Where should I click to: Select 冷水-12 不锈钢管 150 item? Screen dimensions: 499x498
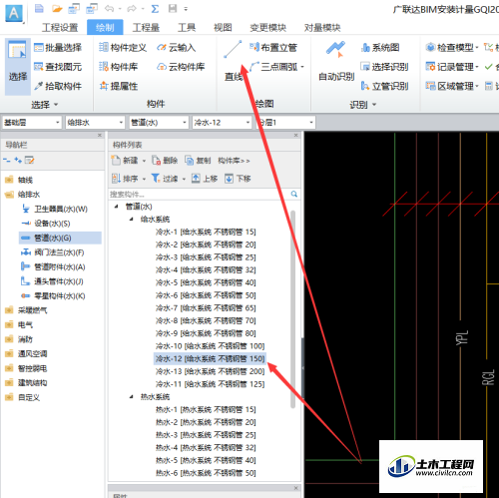point(210,358)
